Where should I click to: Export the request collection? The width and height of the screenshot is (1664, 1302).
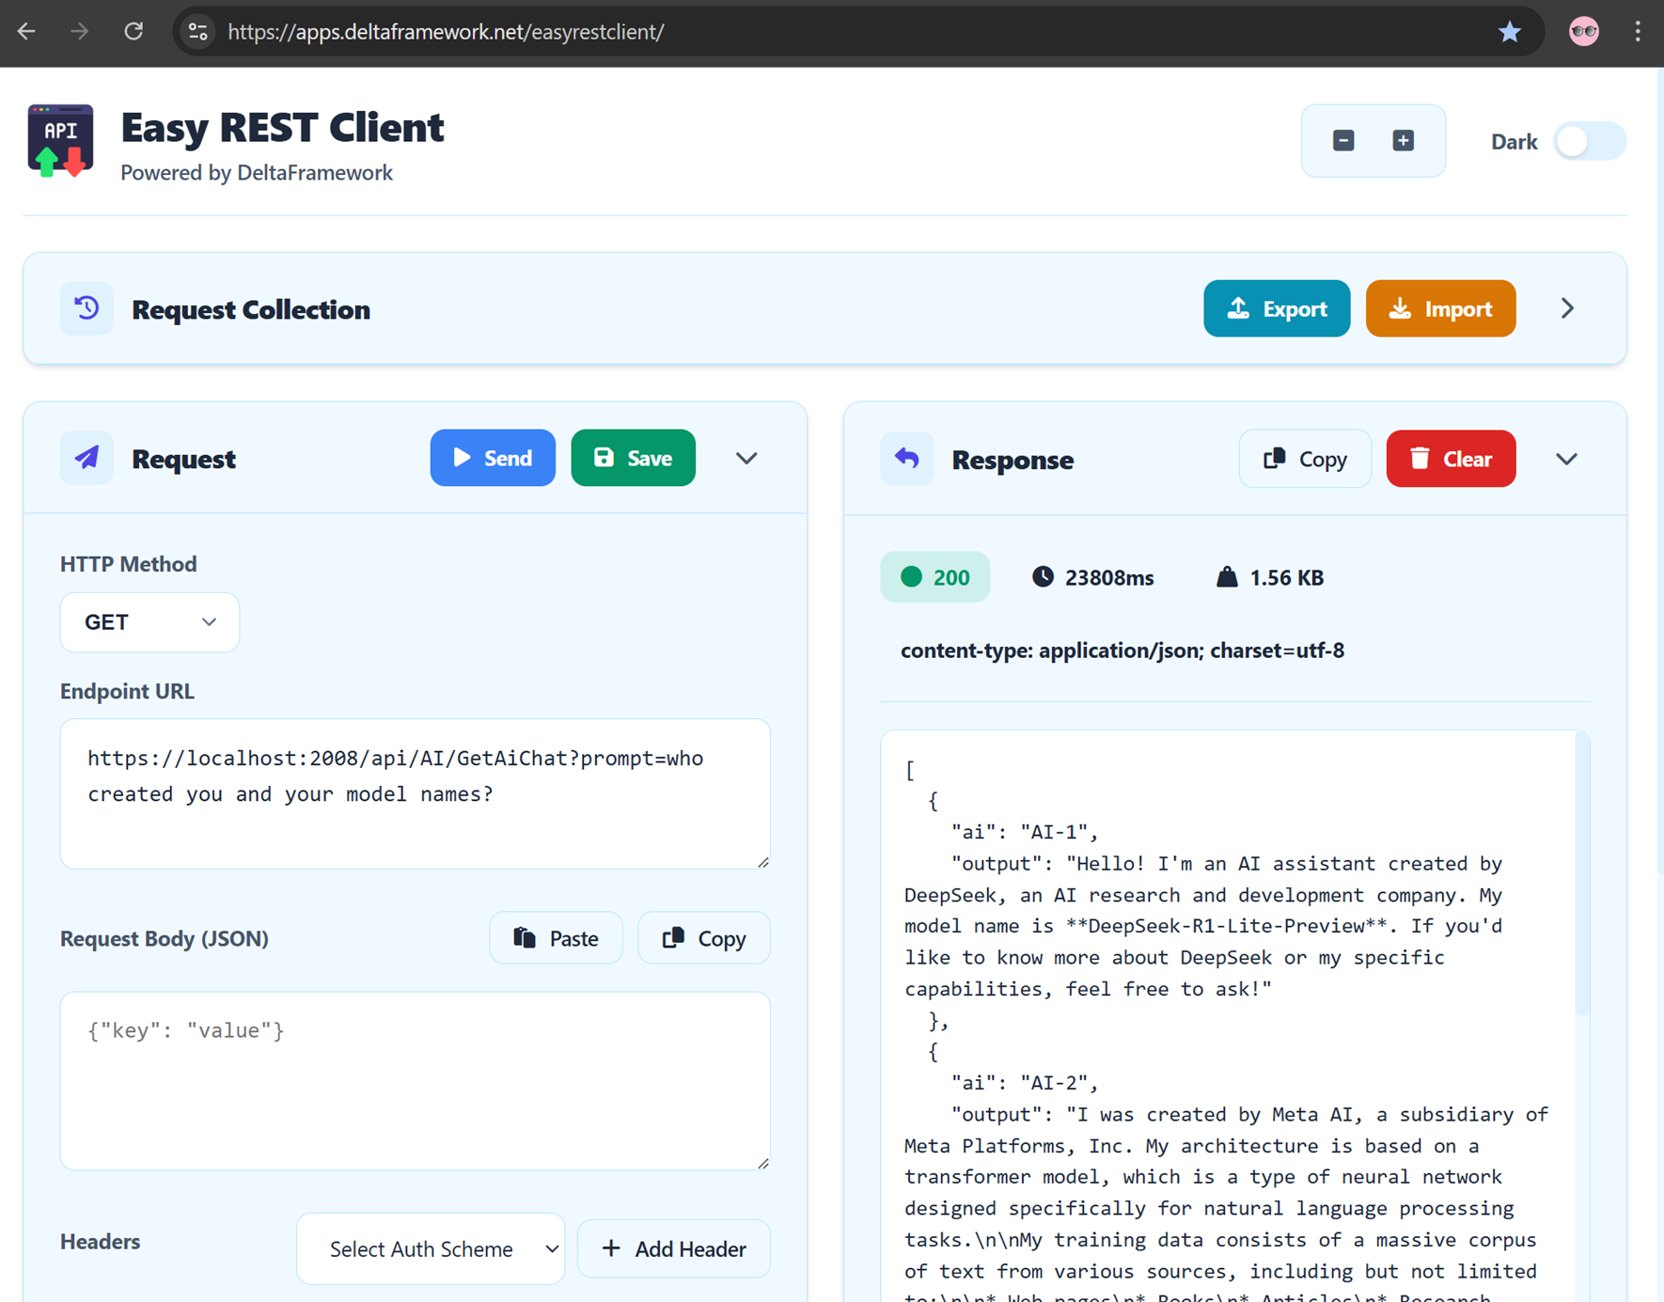1277,308
